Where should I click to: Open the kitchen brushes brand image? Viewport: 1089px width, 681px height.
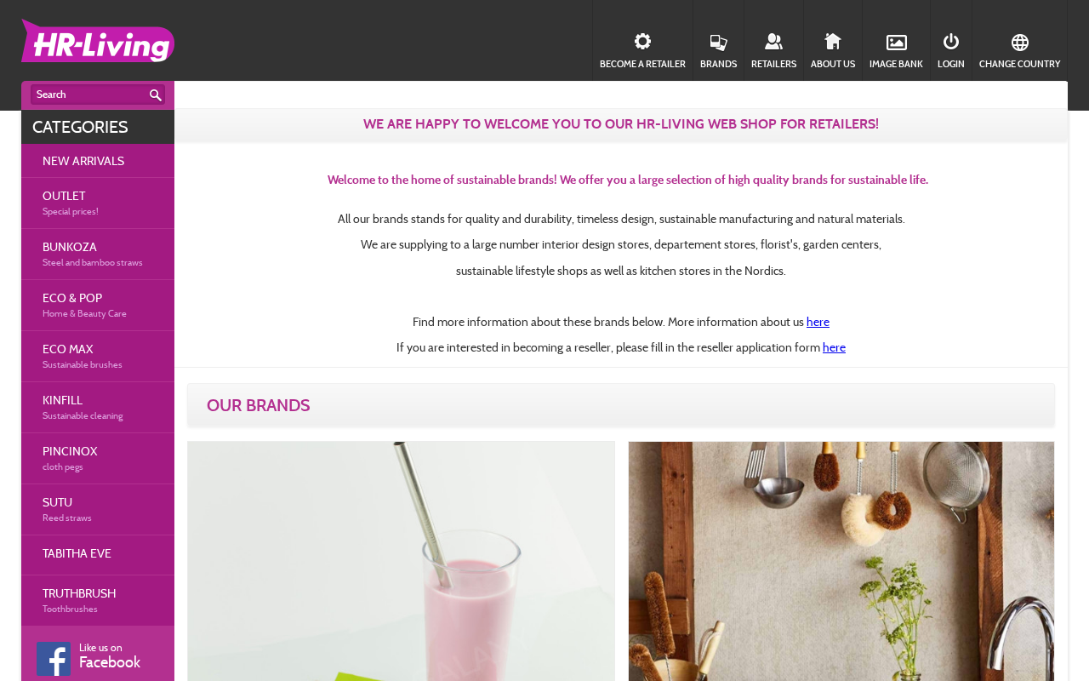(841, 561)
